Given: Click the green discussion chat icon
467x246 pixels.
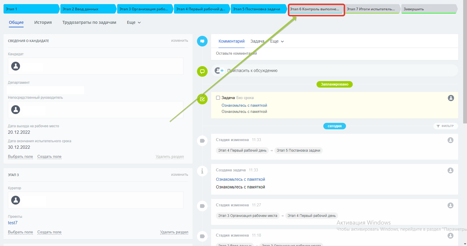Looking at the screenshot, I should (202, 71).
